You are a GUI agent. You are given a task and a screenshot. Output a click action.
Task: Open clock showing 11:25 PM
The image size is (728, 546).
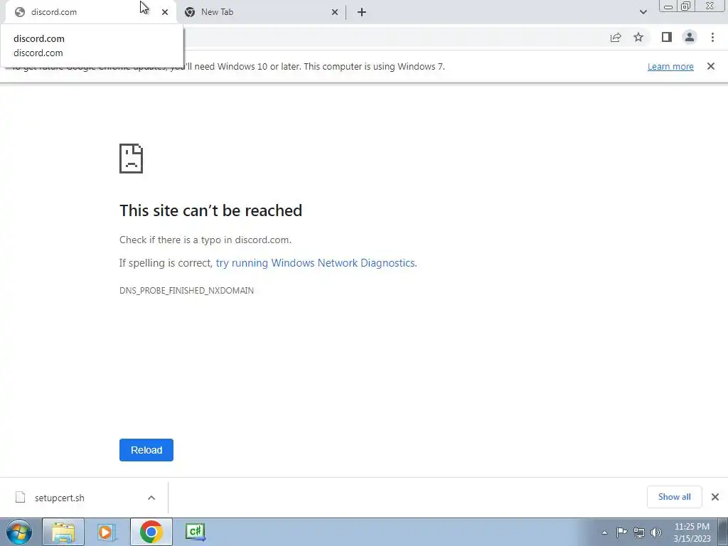692,532
